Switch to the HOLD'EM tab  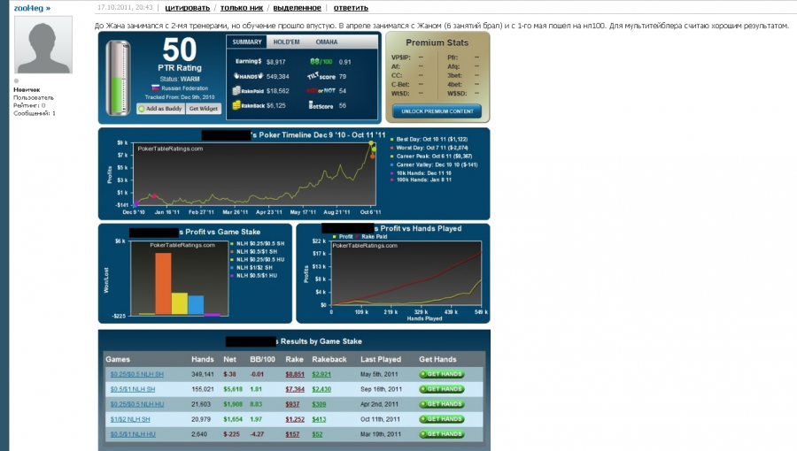point(287,42)
